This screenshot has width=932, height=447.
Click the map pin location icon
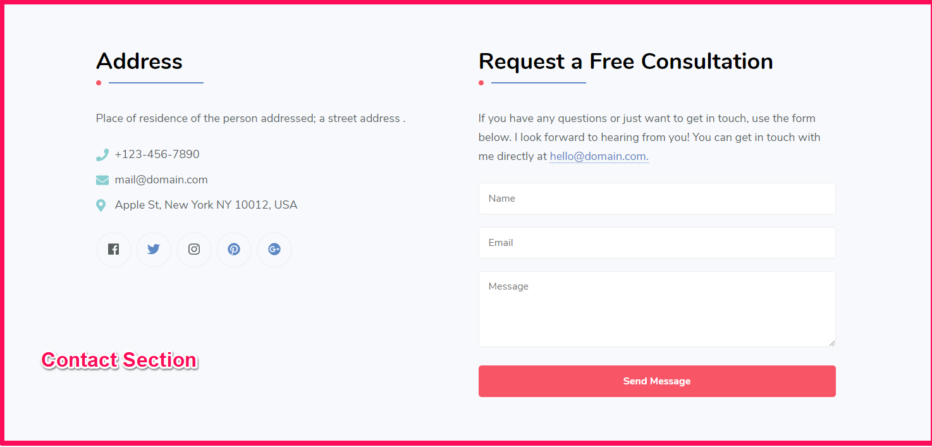101,205
